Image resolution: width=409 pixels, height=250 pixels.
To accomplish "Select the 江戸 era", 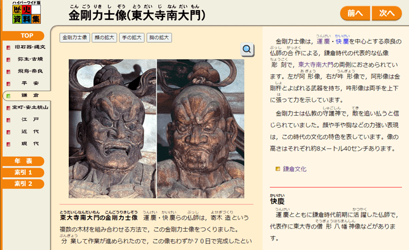I will tap(30, 119).
